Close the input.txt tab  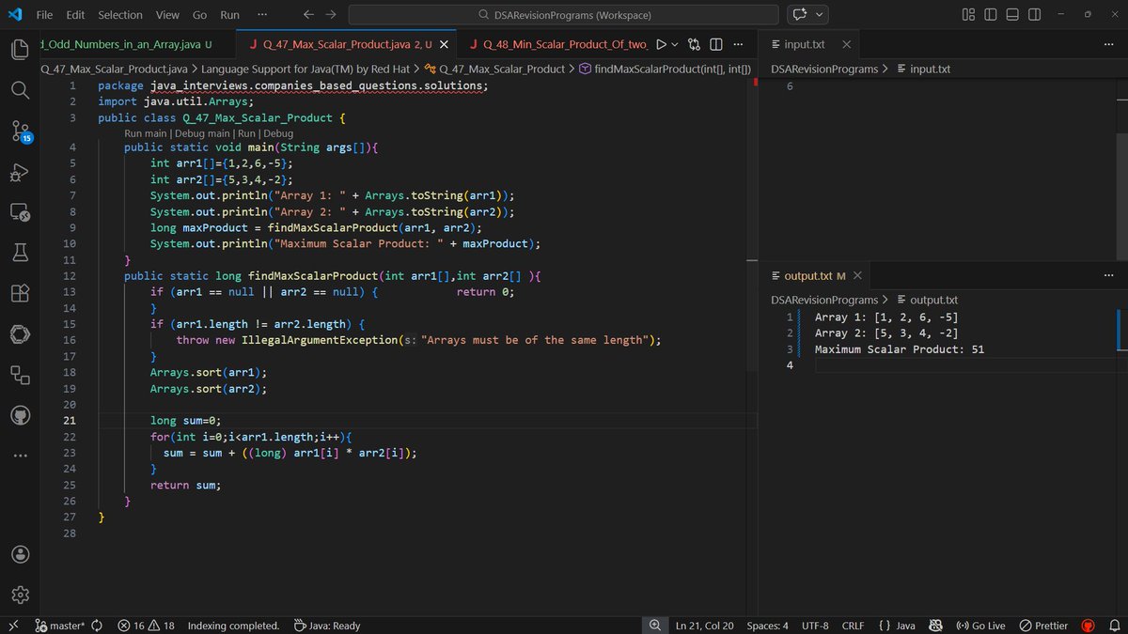(x=846, y=44)
